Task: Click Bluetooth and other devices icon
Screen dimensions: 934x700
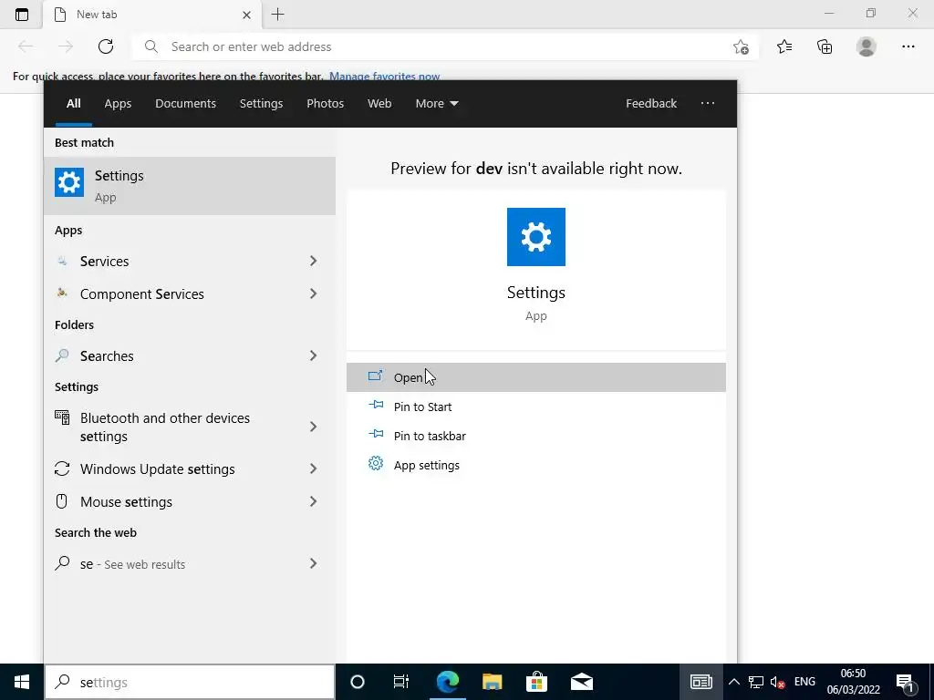Action: pyautogui.click(x=62, y=417)
